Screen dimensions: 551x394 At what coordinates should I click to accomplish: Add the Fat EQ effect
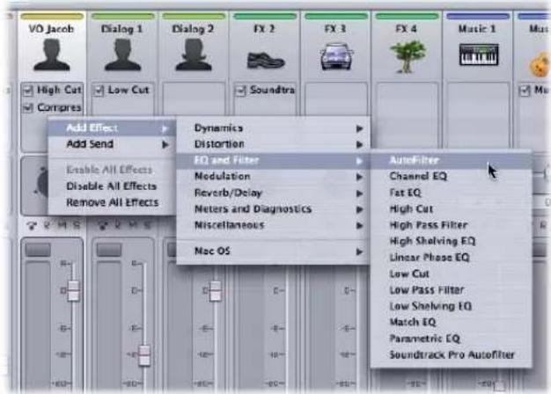click(x=452, y=193)
